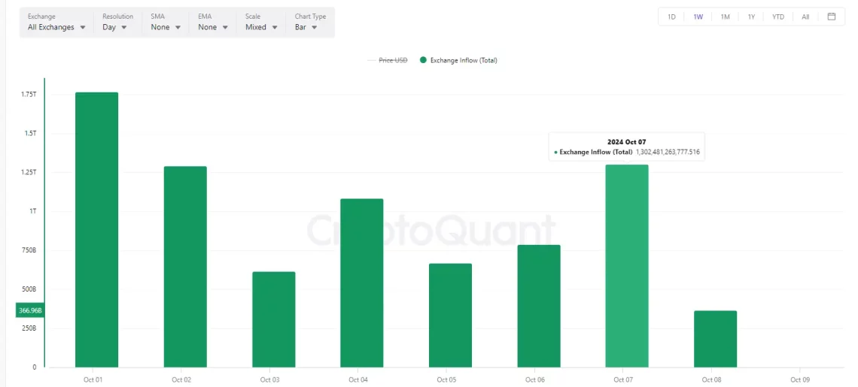Click the 366.96B axis value label
This screenshot has height=387, width=858.
pos(30,310)
